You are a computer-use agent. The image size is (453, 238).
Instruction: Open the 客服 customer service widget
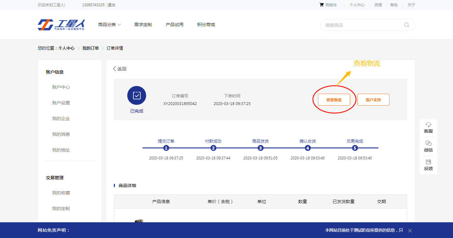(428, 128)
